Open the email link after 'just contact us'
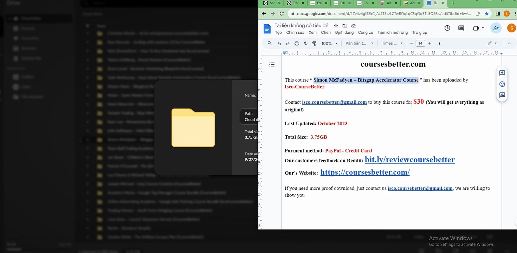 click(420, 188)
